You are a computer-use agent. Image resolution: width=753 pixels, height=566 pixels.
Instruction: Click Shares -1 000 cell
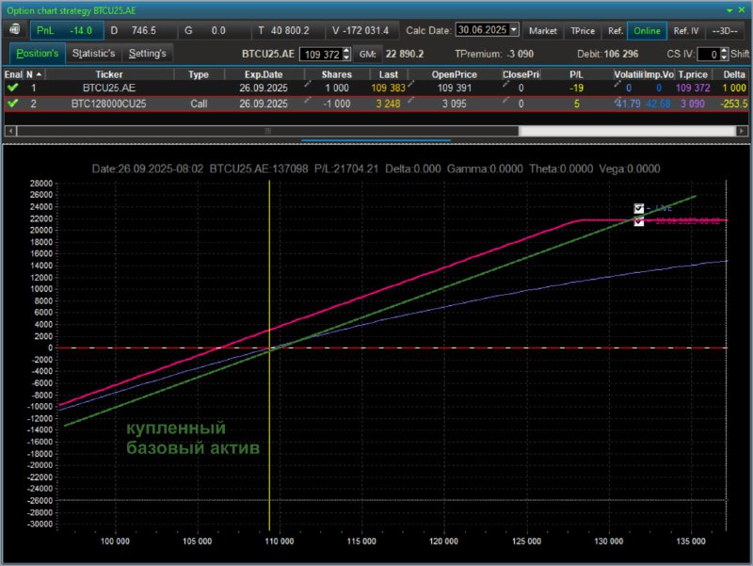pos(336,104)
